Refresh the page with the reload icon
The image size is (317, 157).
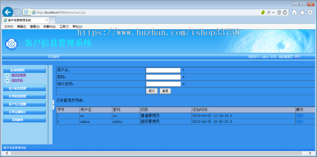285,12
